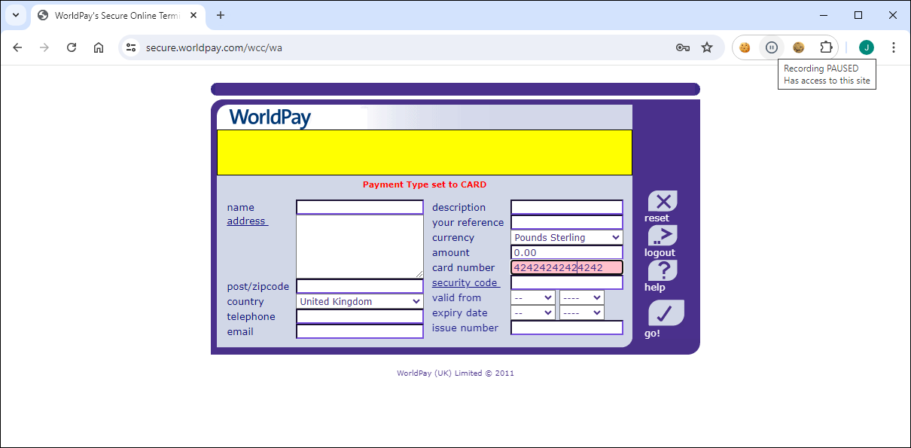Click the security code input field
The height and width of the screenshot is (448, 911).
[567, 282]
